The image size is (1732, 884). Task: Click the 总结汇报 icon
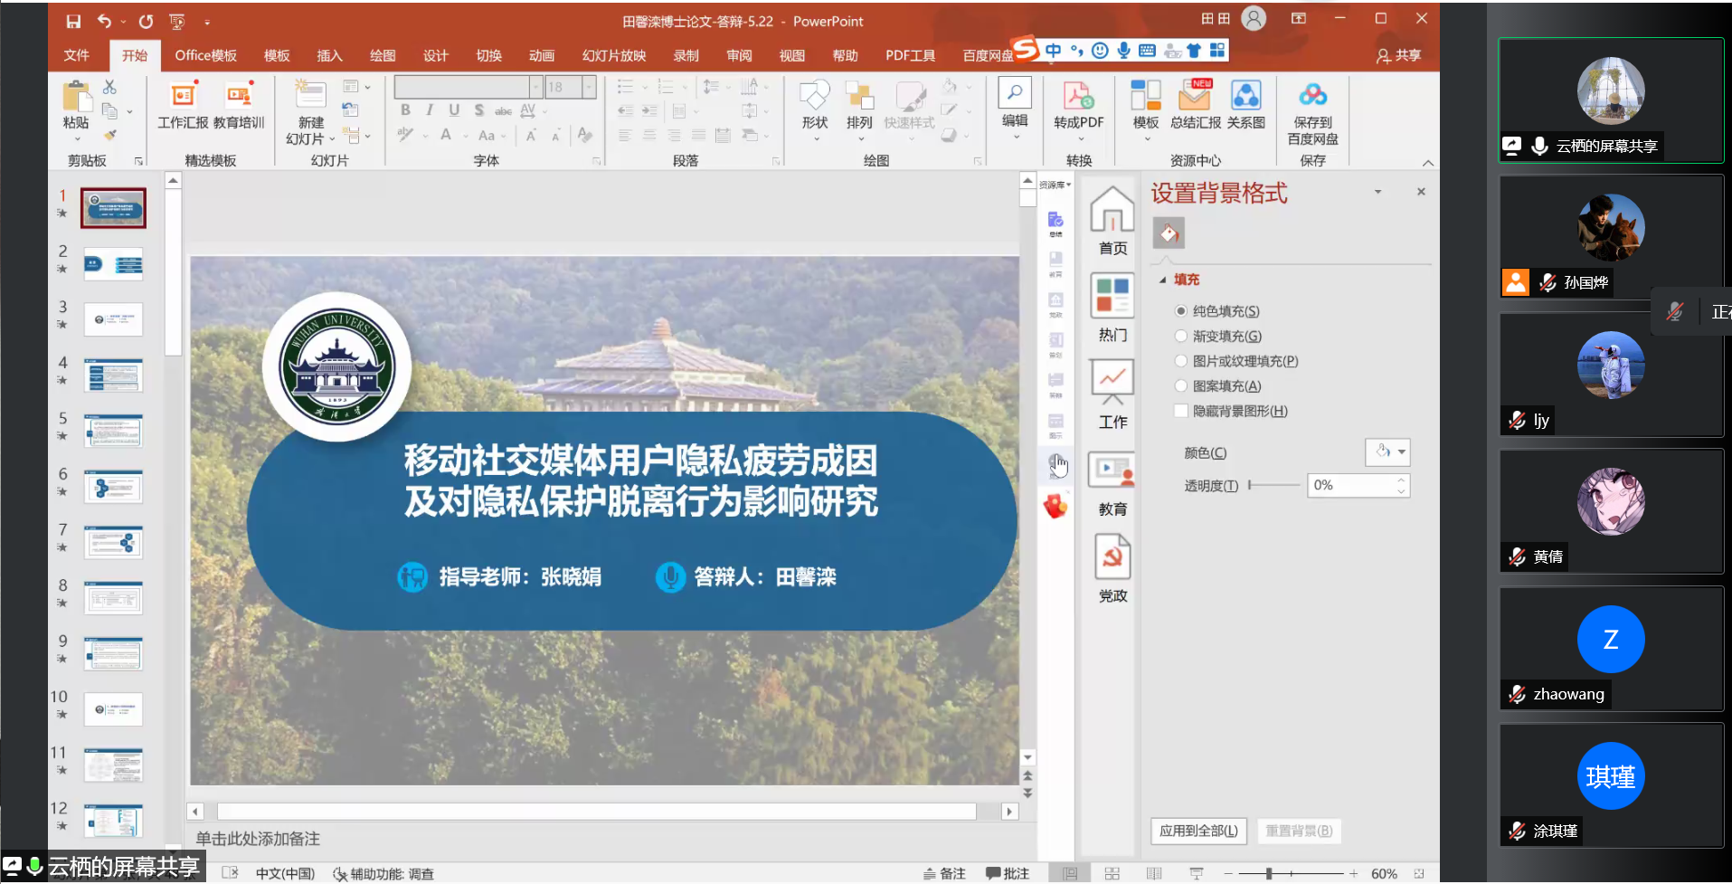1196,96
